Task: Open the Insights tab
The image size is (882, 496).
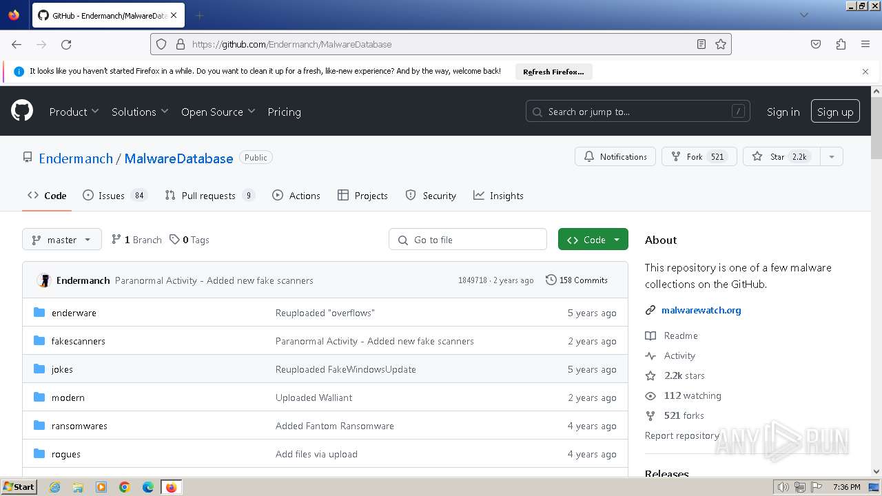Action: coord(498,196)
